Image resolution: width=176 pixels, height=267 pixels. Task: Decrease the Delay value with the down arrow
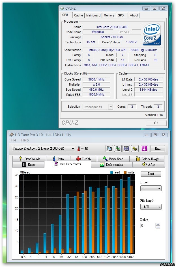(x=158, y=227)
